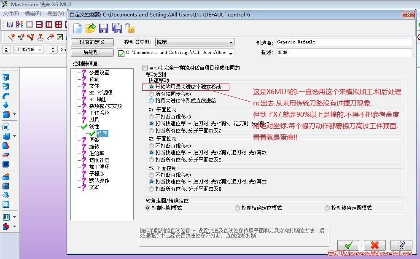Click the loft solid down-arrow icon in the left toolbar

pyautogui.click(x=6, y=105)
